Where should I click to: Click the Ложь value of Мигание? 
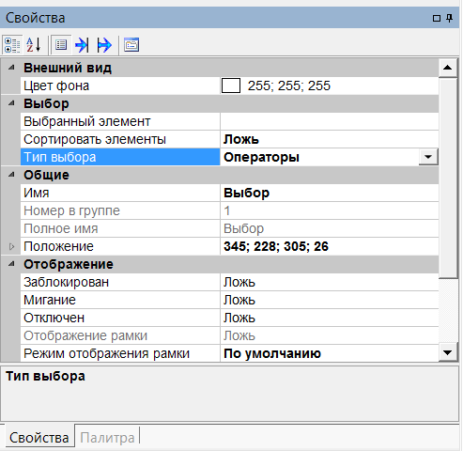point(239,300)
